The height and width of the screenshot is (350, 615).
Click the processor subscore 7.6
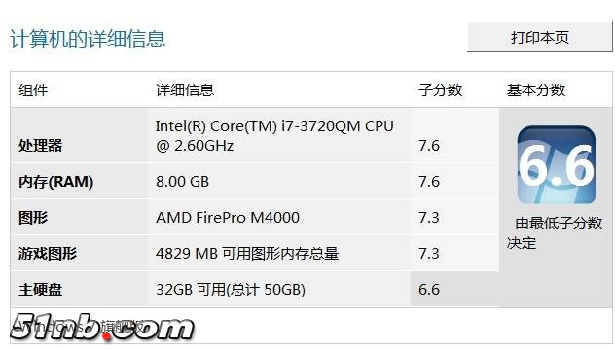point(429,146)
